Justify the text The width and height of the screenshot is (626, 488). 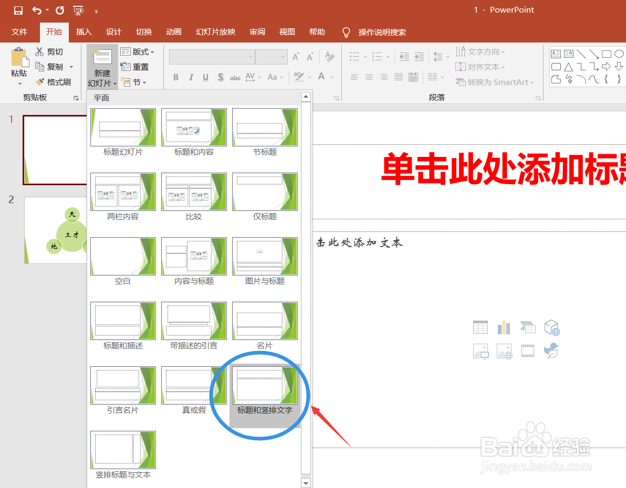[399, 77]
